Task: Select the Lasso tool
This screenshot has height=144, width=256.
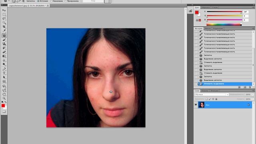Action: pyautogui.click(x=4, y=19)
